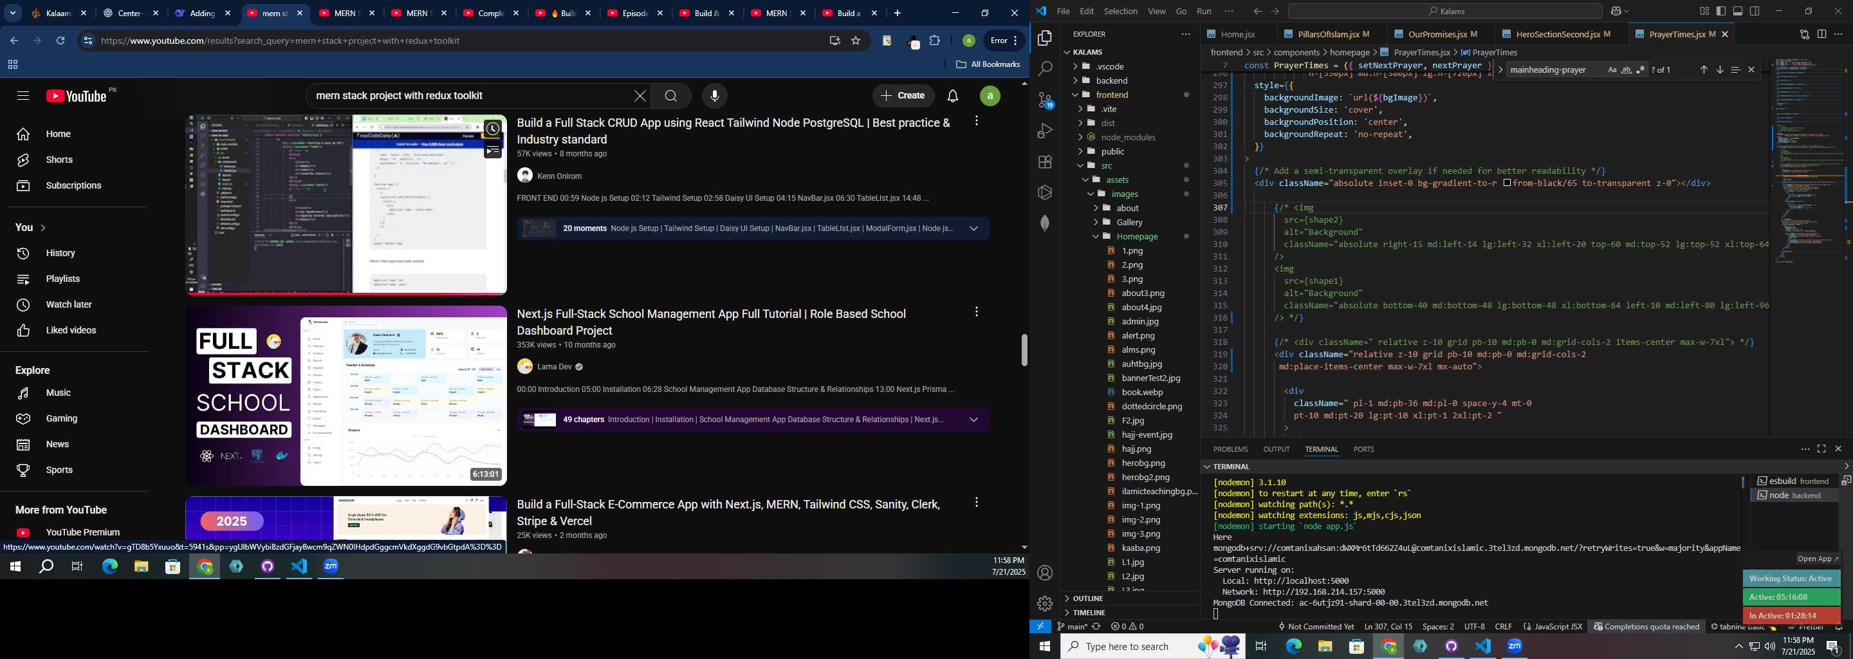Open All Bookmarks in Chrome
Viewport: 1853px width, 659px height.
coord(988,65)
